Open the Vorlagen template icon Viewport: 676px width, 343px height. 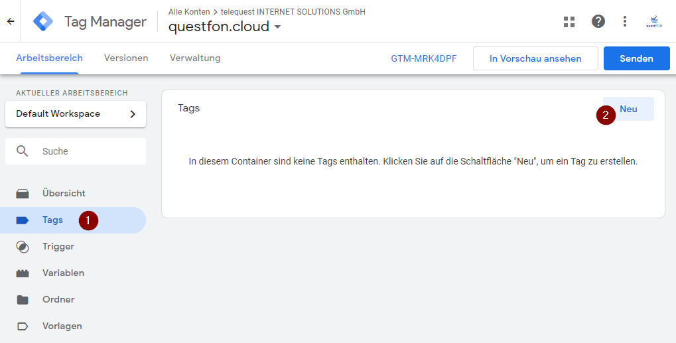coord(23,326)
